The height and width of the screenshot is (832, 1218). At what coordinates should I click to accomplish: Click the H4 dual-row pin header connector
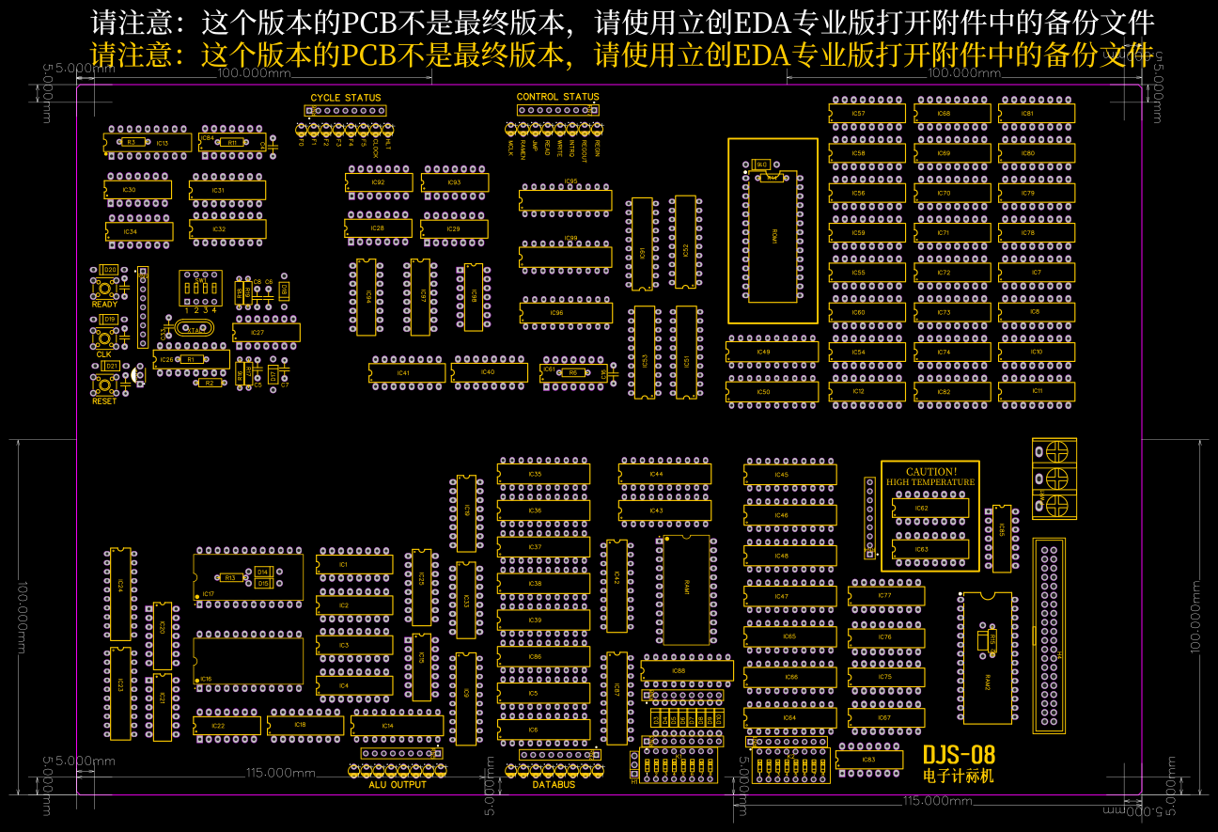[1049, 635]
